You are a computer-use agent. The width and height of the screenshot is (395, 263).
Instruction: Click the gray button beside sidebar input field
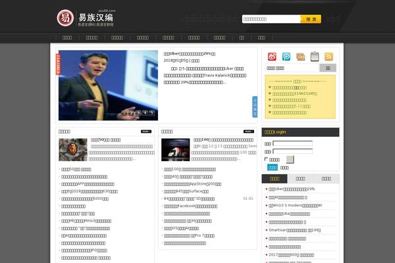point(328,68)
